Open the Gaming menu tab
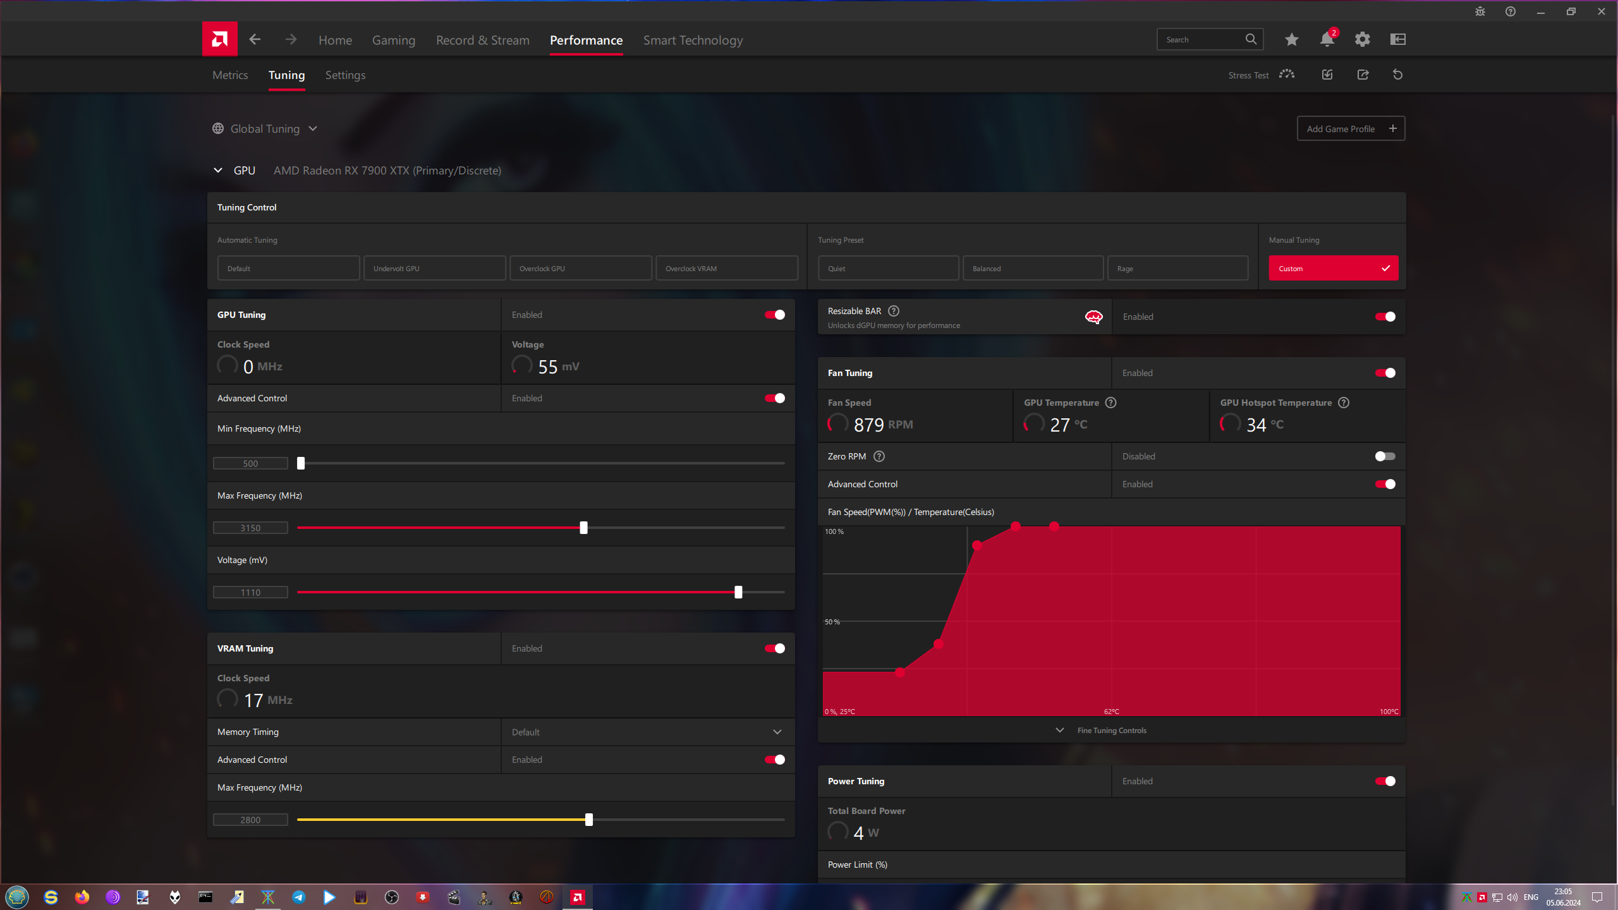The image size is (1618, 910). coord(393,40)
